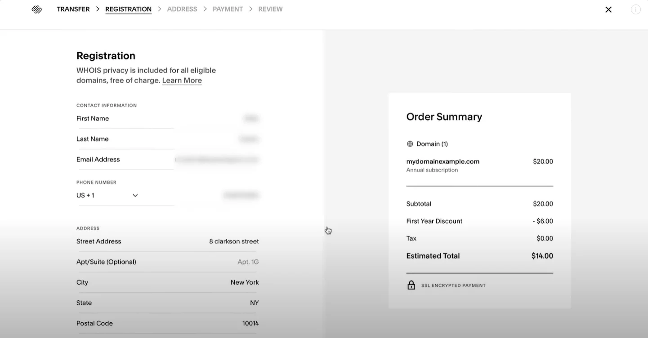Click the SSL encrypted payment lock icon
The height and width of the screenshot is (338, 648).
coord(411,285)
